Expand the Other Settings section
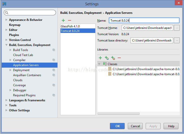 click(7, 110)
